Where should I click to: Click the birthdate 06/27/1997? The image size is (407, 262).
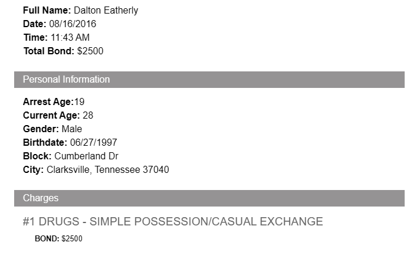(93, 143)
